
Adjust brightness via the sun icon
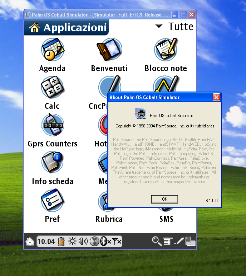click(72, 241)
